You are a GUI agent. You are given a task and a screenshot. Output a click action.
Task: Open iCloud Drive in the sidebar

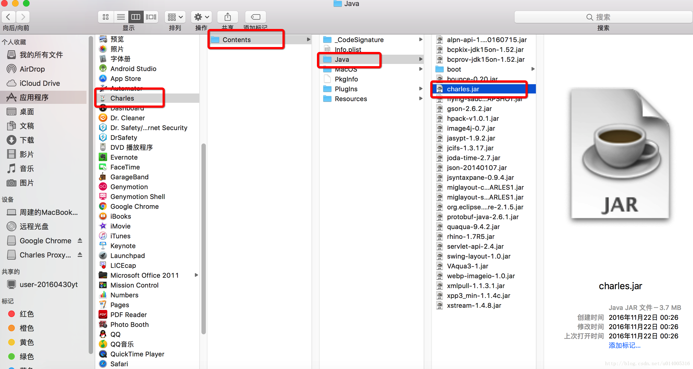click(x=44, y=83)
